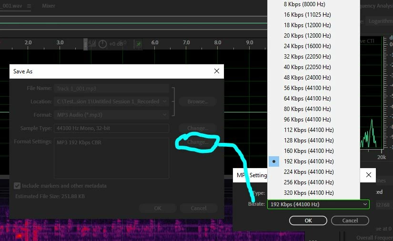Click the 6.0 mark on time ruler

[x=155, y=42]
